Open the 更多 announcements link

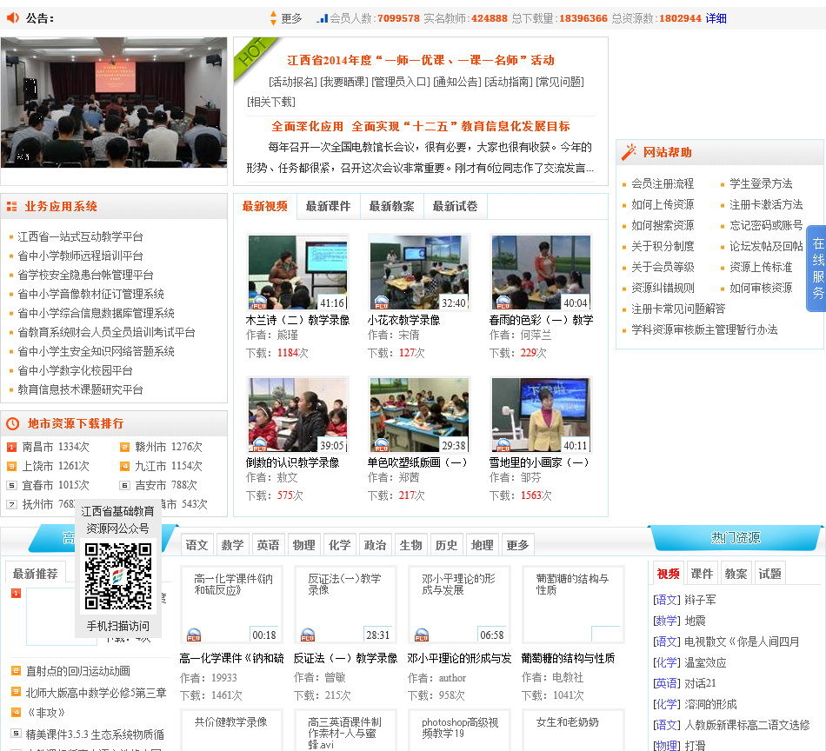click(x=290, y=18)
